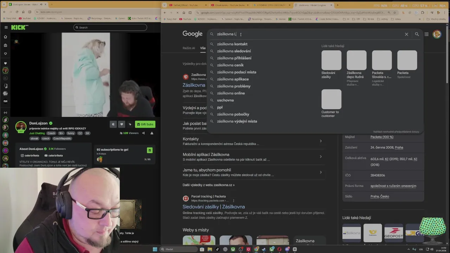Open the celerbriketa Instagram link
Image resolution: width=450 pixels, height=253 pixels.
(x=30, y=155)
